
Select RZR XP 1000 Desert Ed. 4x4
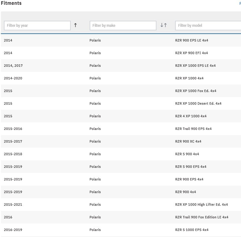click(198, 103)
